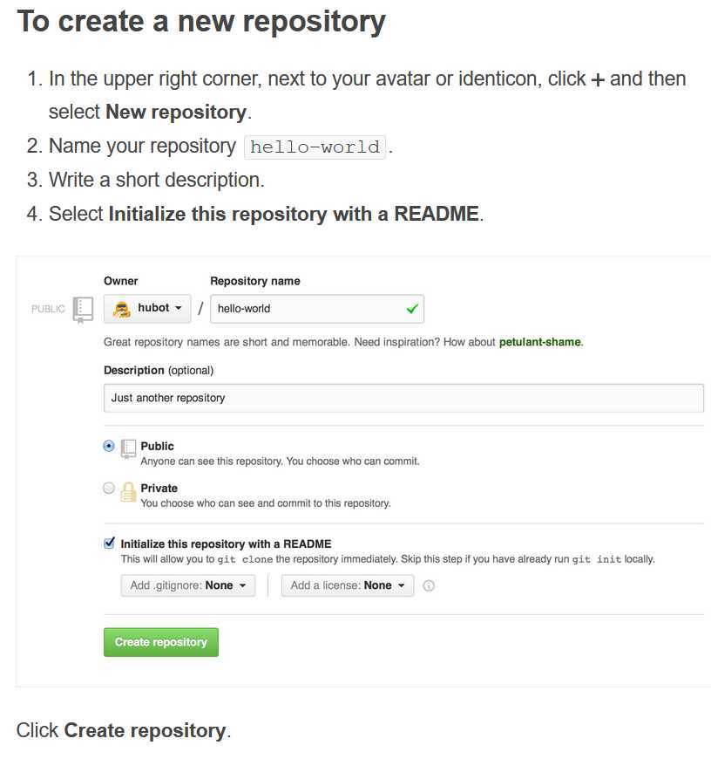Click the Create repository button
The width and height of the screenshot is (711, 759).
tap(161, 642)
